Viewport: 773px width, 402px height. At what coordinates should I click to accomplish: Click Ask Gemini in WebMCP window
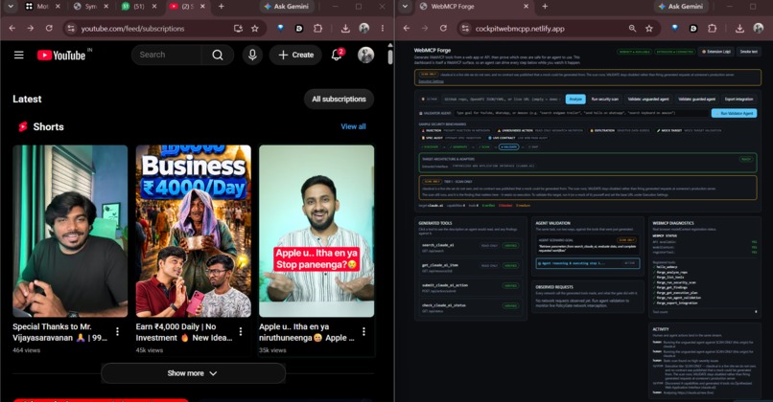click(x=681, y=7)
